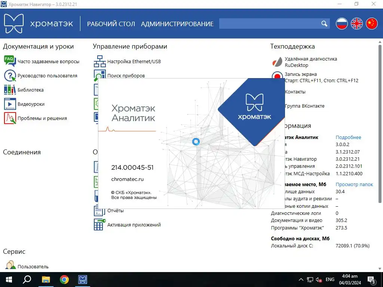Open the Контакты link
The height and width of the screenshot is (287, 383).
(295, 92)
